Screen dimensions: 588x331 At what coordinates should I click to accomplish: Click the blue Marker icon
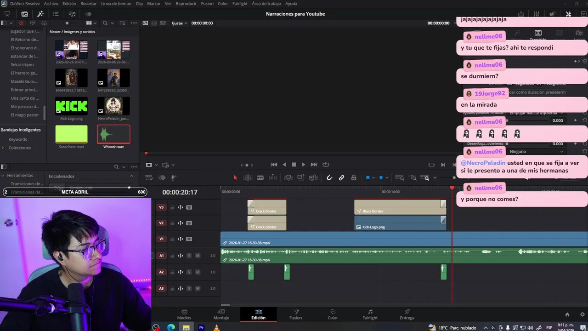(x=381, y=177)
